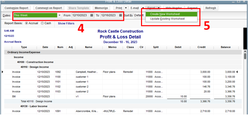The height and width of the screenshot is (118, 250).
Task: Click the 3,356.76 Bill row balance
Action: pos(230,97)
